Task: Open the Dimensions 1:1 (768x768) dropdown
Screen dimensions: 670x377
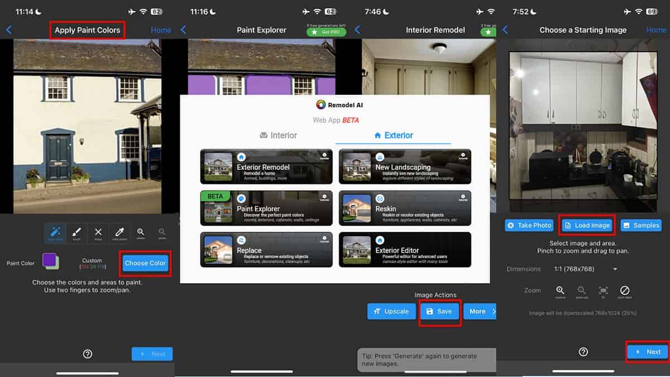Action: tap(585, 269)
